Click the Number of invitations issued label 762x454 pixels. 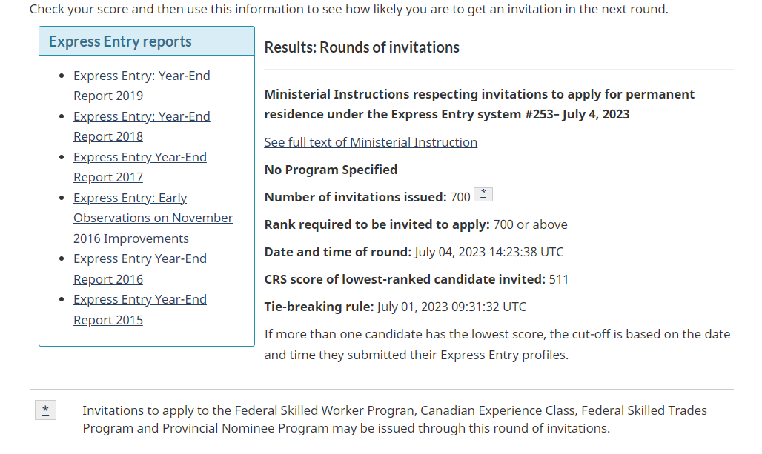355,197
